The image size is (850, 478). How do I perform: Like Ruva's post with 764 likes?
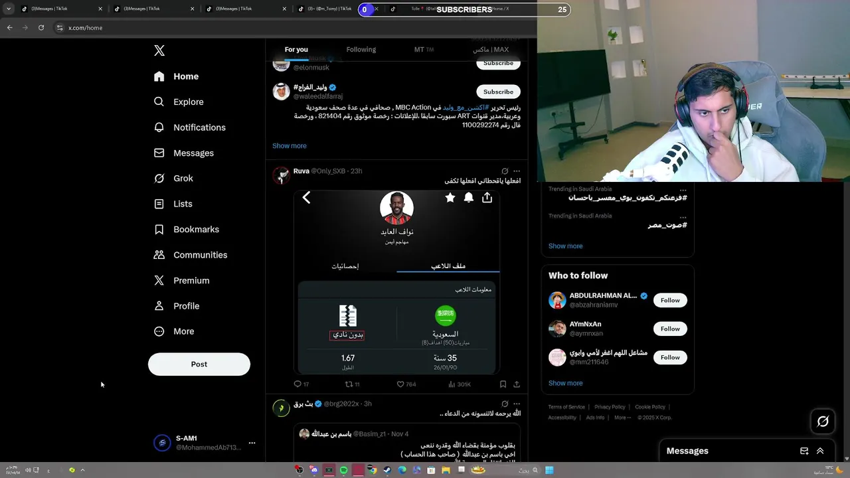(x=406, y=384)
